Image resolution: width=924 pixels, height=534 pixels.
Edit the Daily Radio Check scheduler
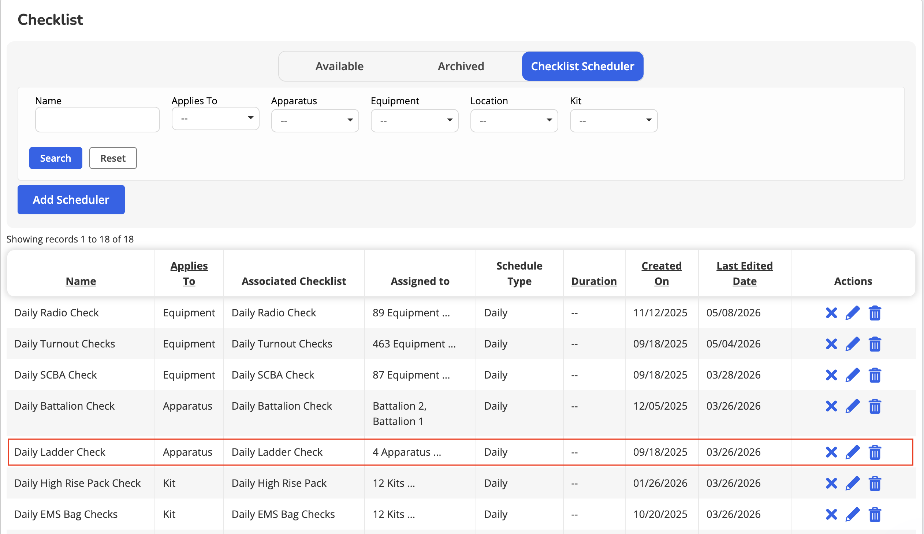point(853,313)
